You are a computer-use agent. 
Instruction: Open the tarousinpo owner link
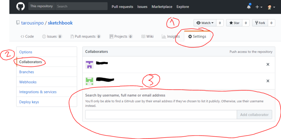tap(32, 23)
